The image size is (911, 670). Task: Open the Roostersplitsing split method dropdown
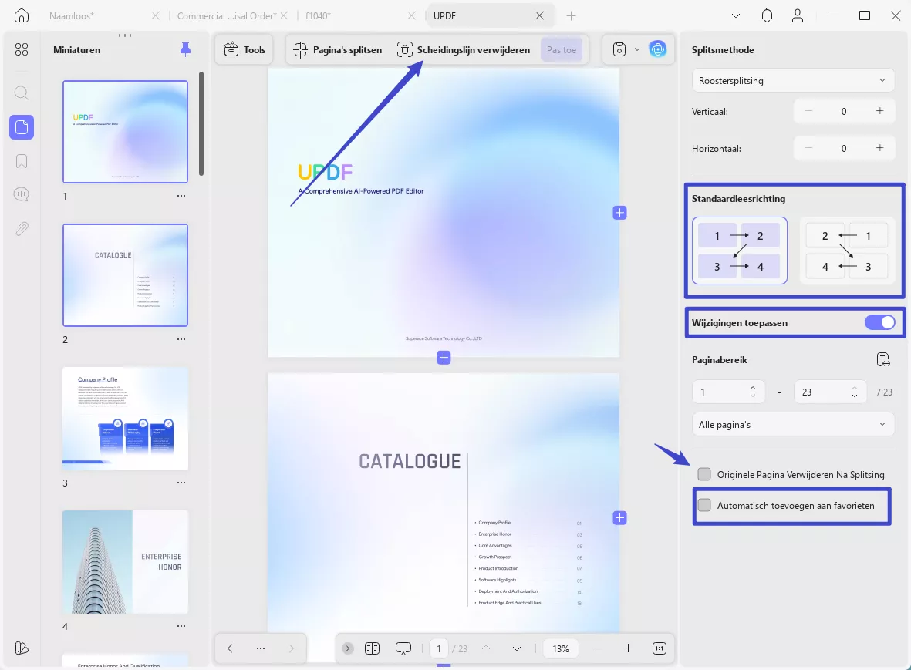click(x=793, y=81)
